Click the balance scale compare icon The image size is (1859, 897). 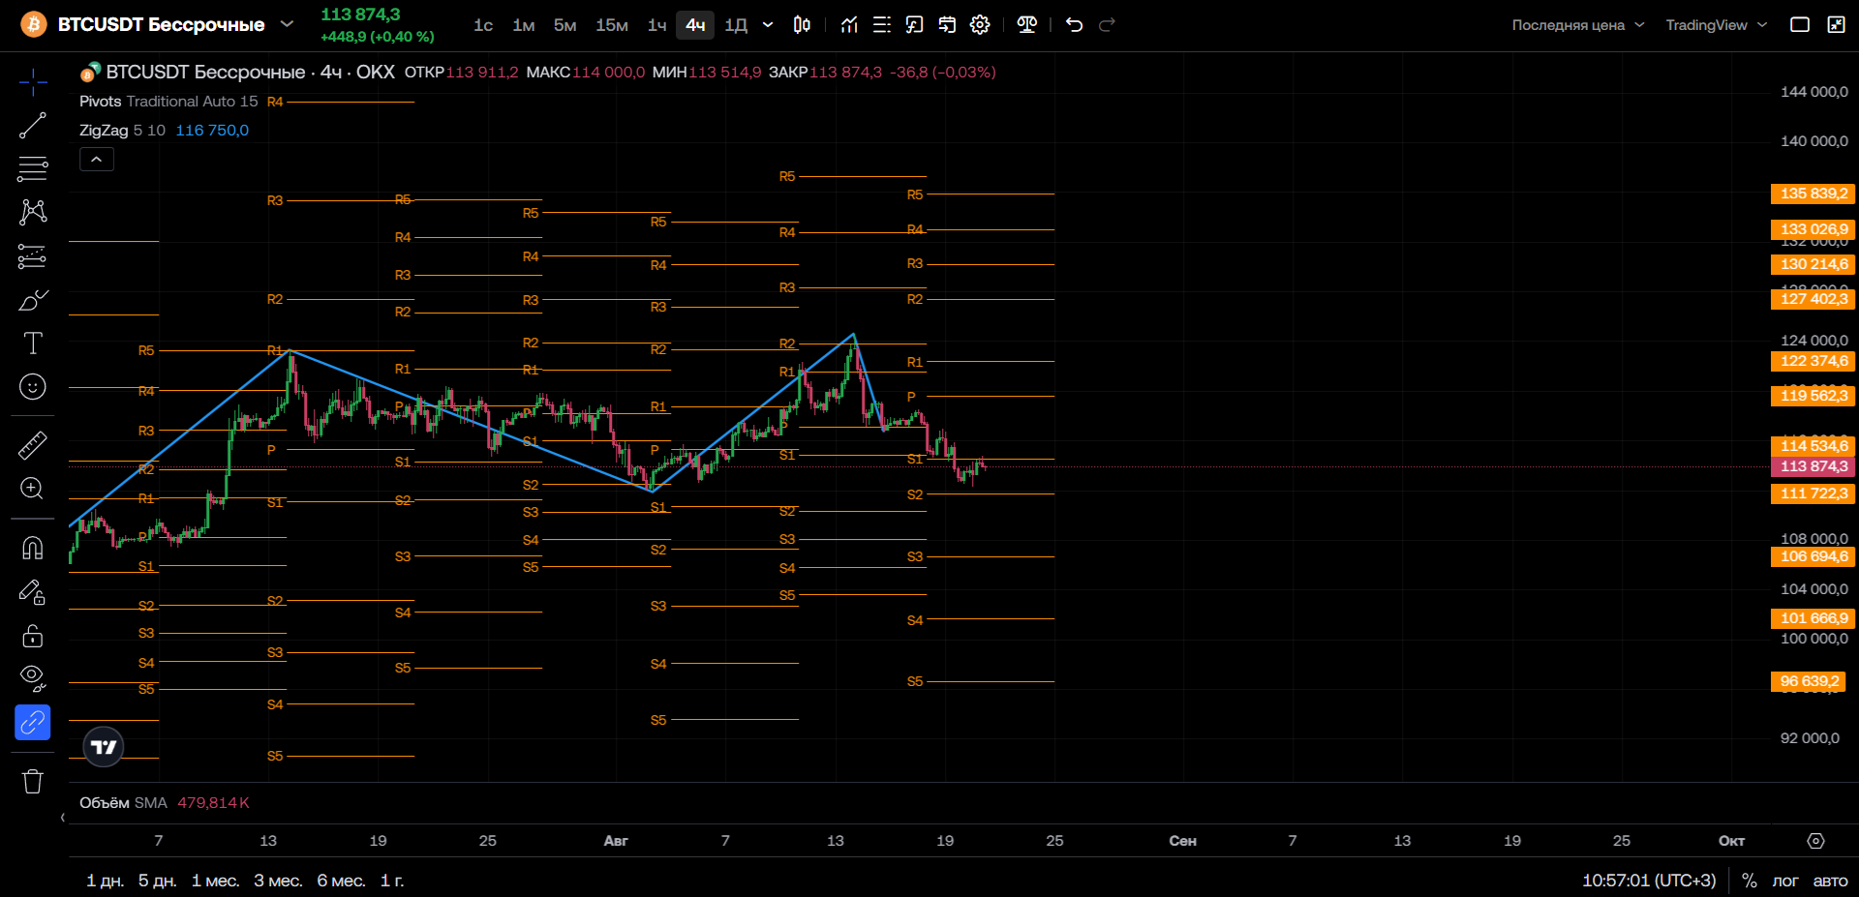pyautogui.click(x=1027, y=25)
